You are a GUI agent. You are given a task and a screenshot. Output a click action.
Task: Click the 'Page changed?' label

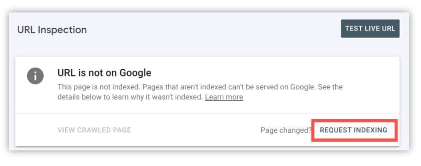click(286, 130)
